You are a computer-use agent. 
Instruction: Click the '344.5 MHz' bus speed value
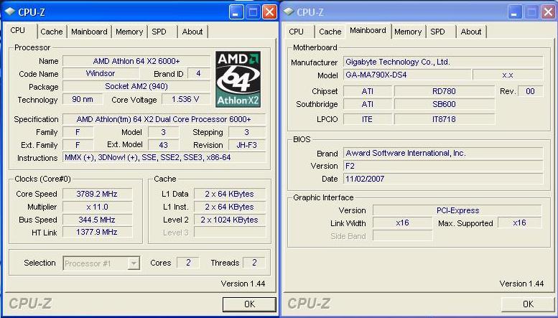point(97,220)
